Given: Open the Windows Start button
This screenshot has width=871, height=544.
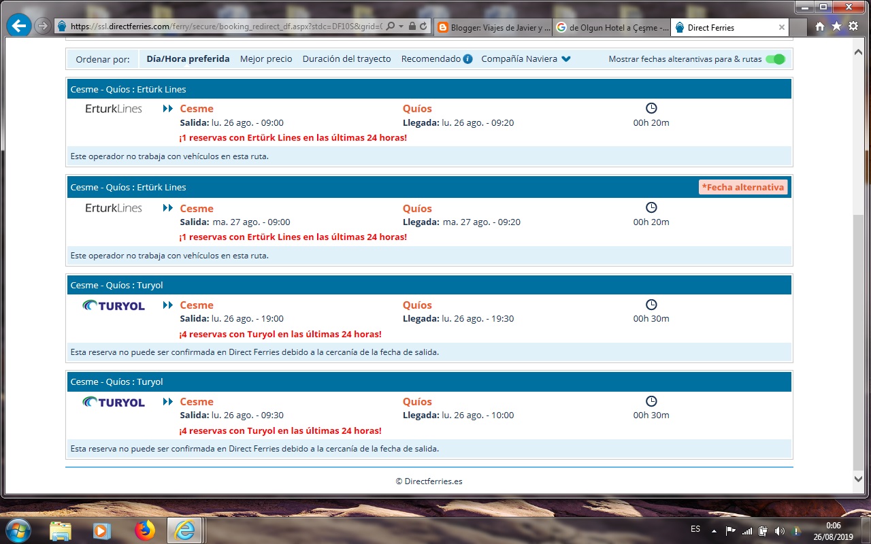Looking at the screenshot, I should pos(18,530).
